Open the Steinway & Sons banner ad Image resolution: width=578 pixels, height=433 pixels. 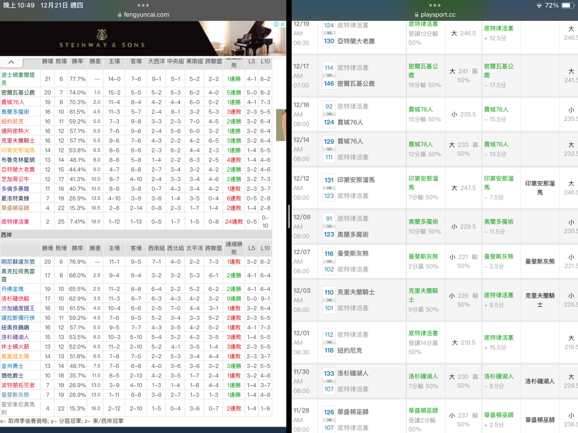(x=143, y=38)
